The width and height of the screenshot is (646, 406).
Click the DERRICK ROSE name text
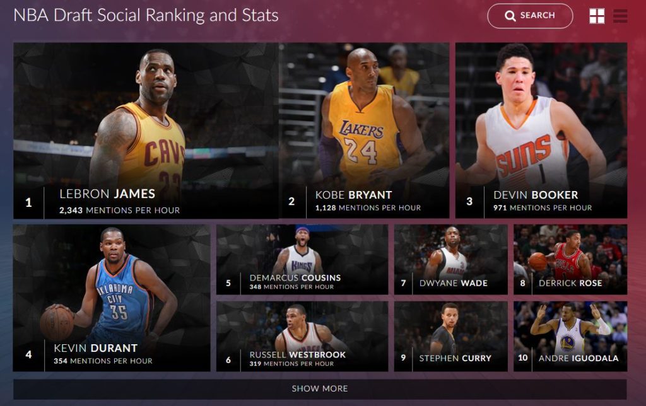tap(570, 283)
